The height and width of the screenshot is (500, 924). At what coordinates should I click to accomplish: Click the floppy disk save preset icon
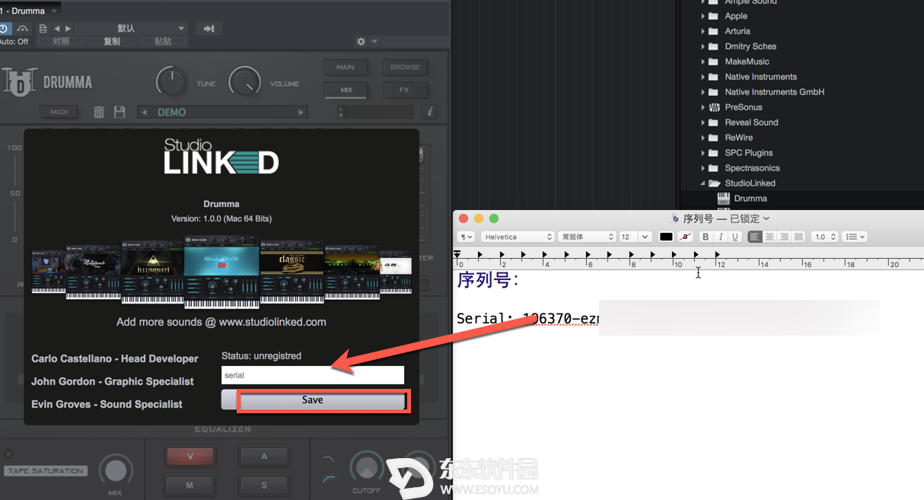coord(119,112)
